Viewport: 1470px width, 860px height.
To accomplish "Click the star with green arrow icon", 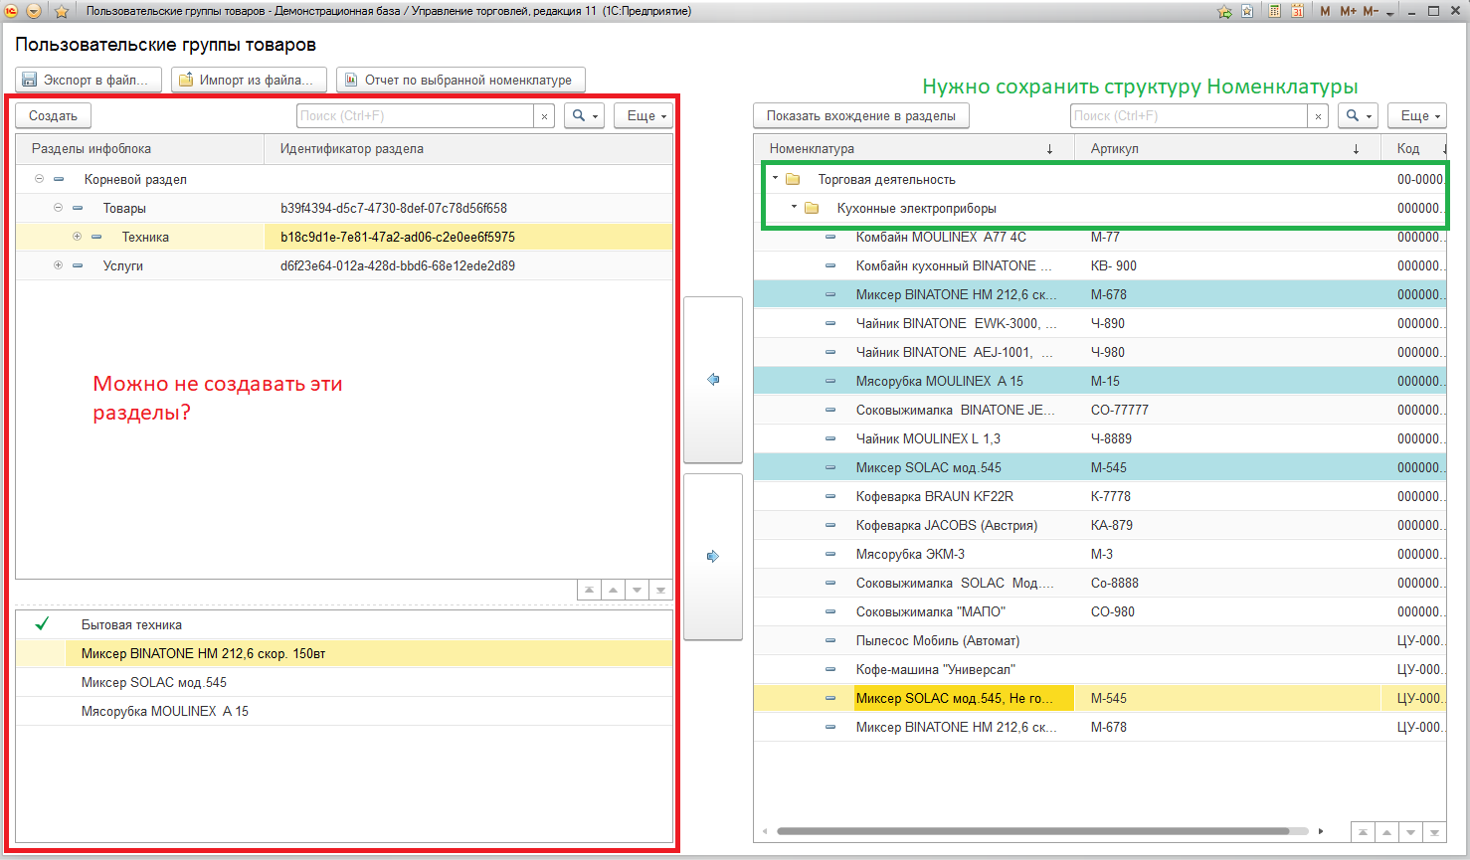I will [x=1224, y=11].
